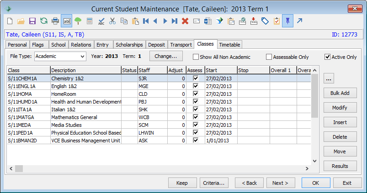Select the S/11BMAN2D class row
Viewport: 367px width, 193px height.
(159, 141)
